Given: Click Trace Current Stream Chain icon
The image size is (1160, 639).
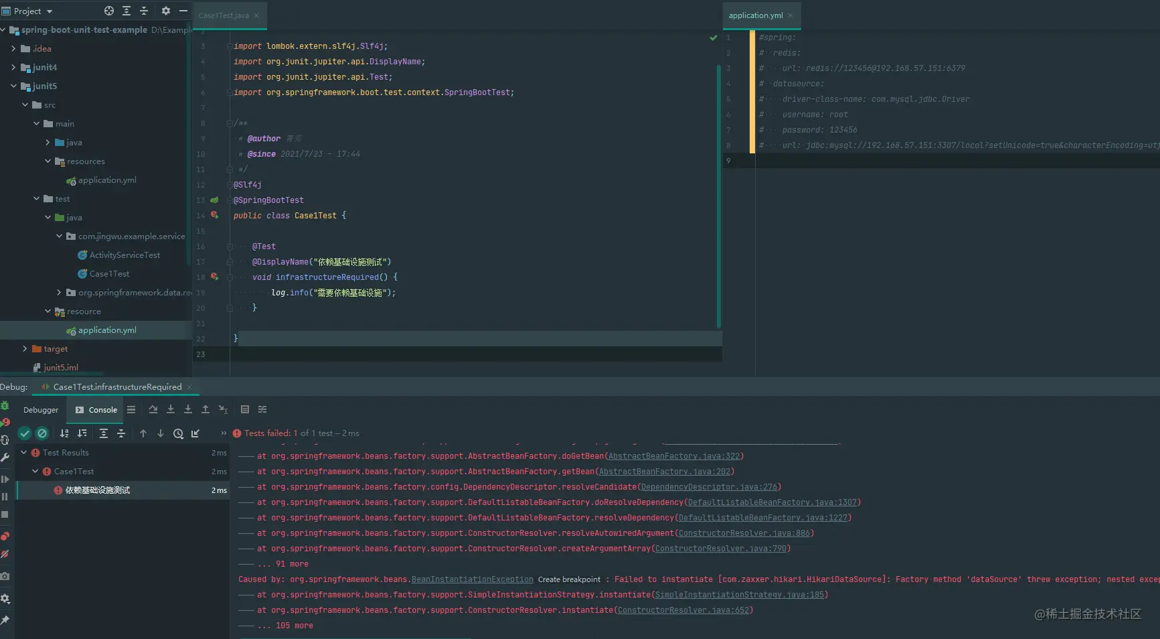Looking at the screenshot, I should (262, 409).
